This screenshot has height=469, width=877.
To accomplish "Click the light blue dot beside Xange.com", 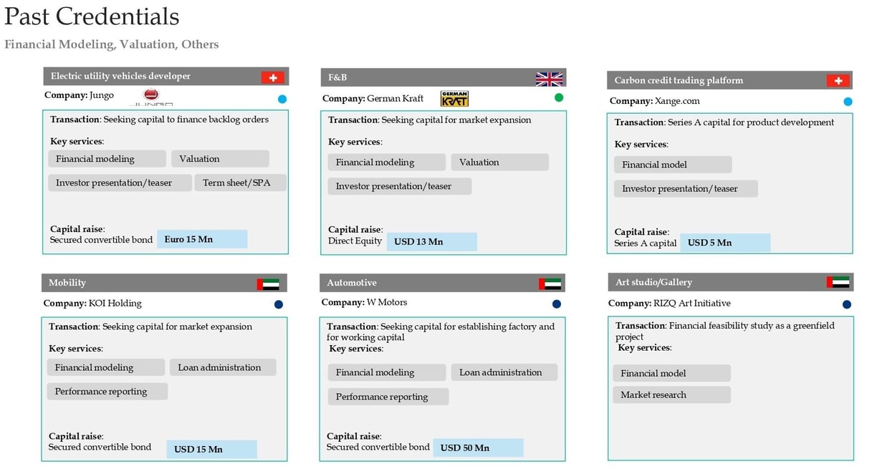I will [x=848, y=102].
